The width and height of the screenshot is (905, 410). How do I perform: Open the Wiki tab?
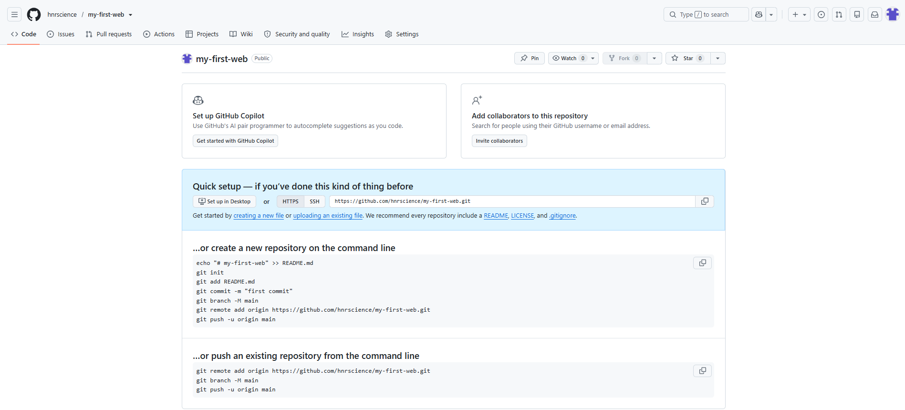[x=241, y=34]
